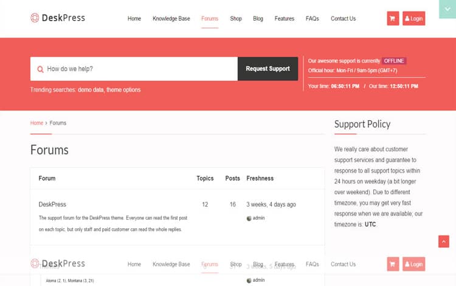Select Forums in the top navigation
456x286 pixels.
pyautogui.click(x=209, y=19)
